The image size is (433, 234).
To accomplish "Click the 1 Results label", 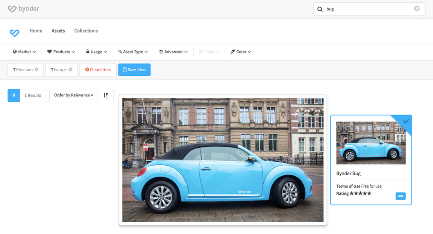I will point(33,96).
